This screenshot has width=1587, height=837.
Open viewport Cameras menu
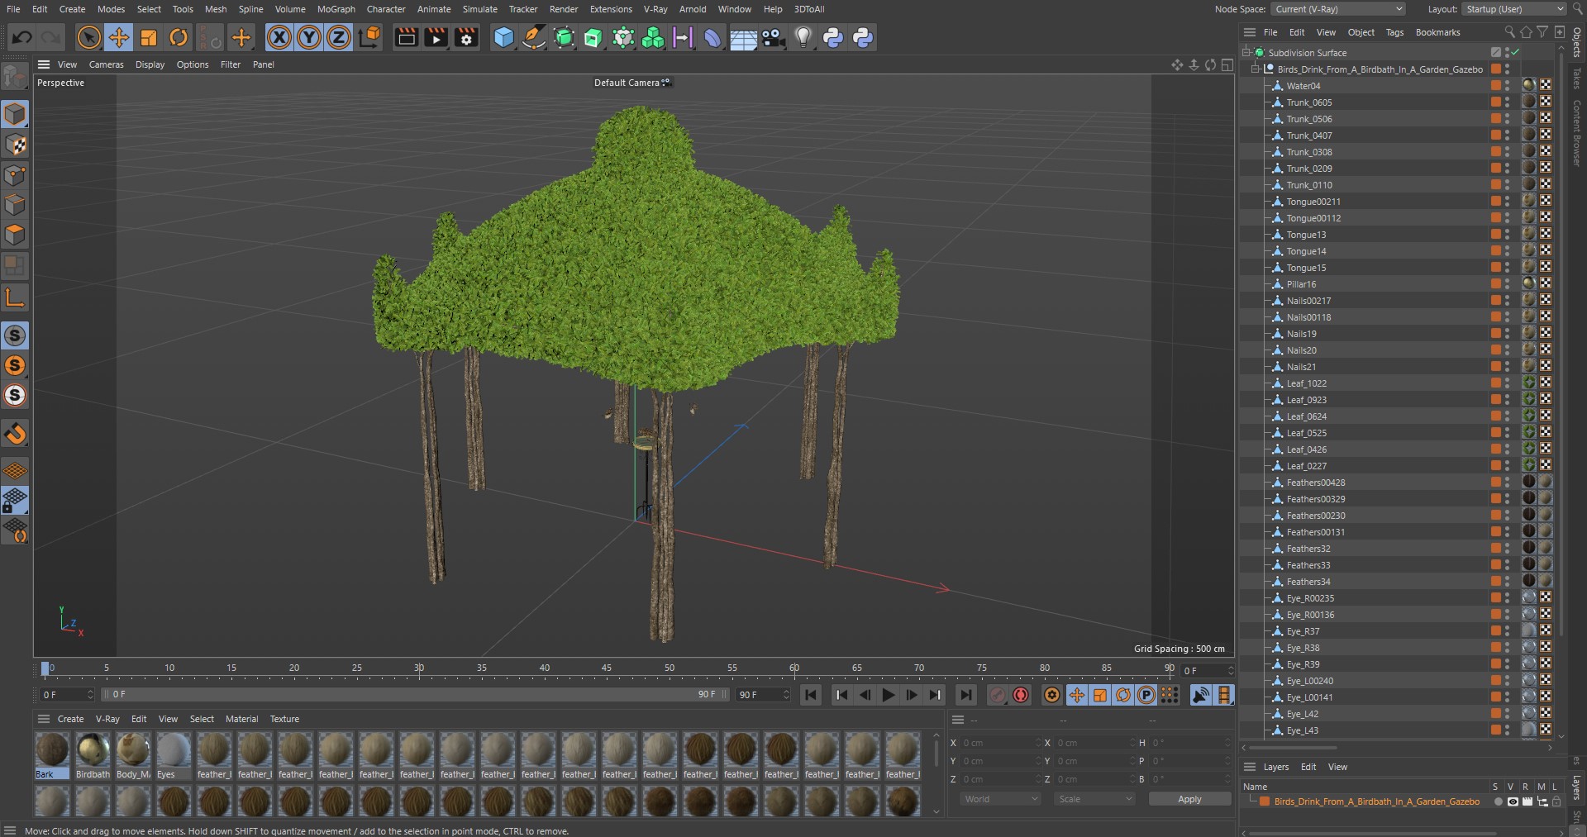click(106, 64)
